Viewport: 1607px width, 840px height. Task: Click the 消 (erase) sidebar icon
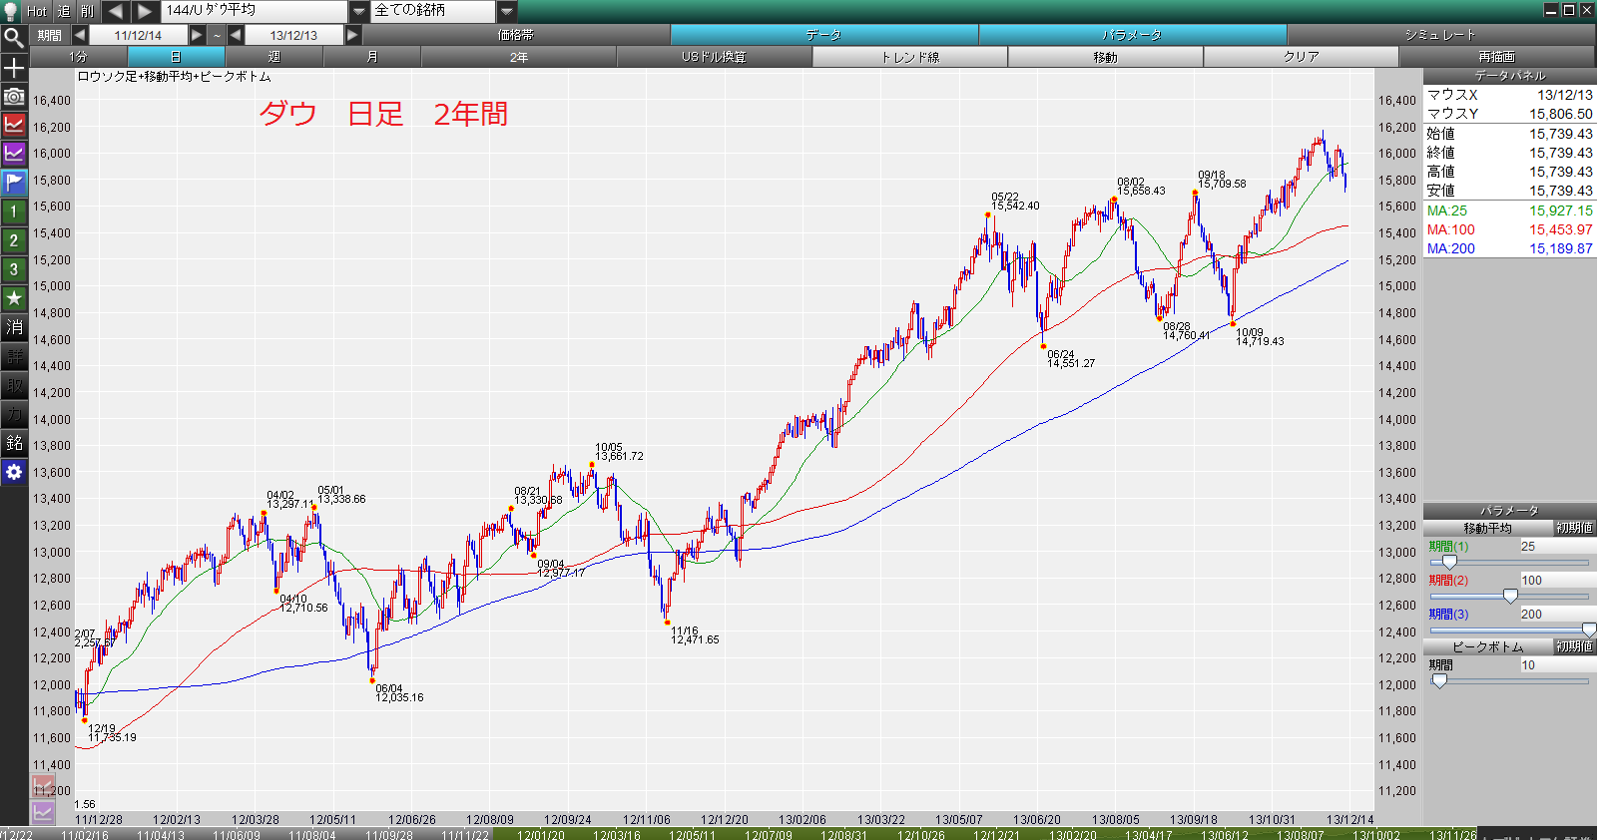point(14,327)
